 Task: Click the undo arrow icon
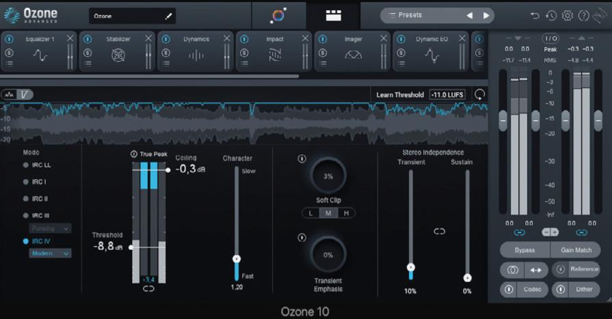pos(535,15)
